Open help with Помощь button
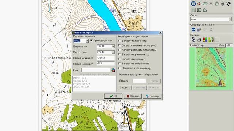The height and width of the screenshot is (131, 234). pyautogui.click(x=152, y=96)
